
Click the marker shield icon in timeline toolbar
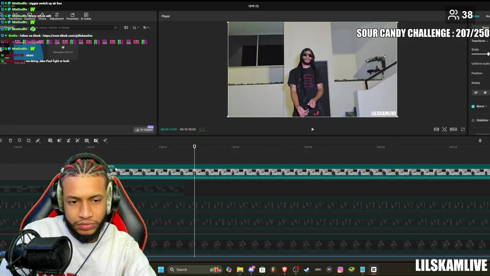pyautogui.click(x=20, y=141)
